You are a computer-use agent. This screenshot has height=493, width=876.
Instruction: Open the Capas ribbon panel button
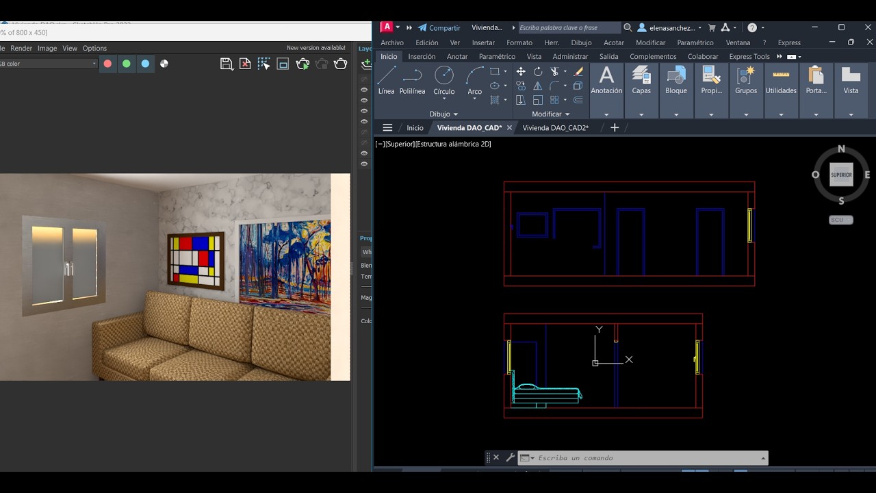[641, 90]
